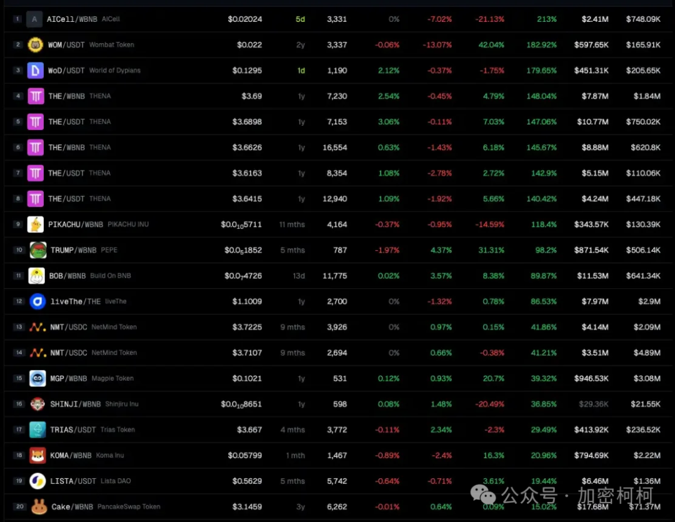Select THE/WBNB row priced $3.6626
This screenshot has width=675, height=522.
66,148
